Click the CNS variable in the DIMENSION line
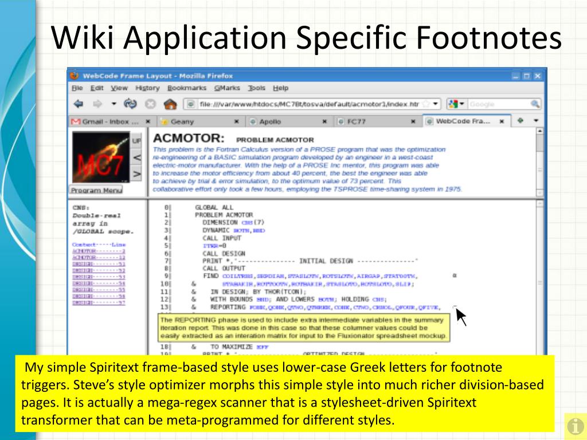587x440 pixels. 247,223
